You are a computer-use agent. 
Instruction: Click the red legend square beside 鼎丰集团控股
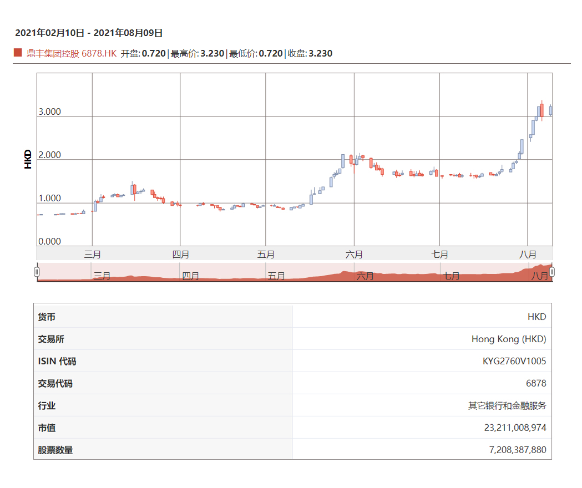click(x=18, y=53)
